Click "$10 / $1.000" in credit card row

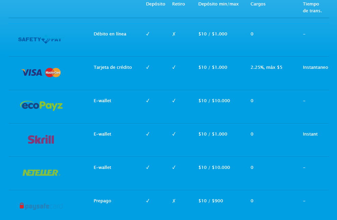click(213, 67)
